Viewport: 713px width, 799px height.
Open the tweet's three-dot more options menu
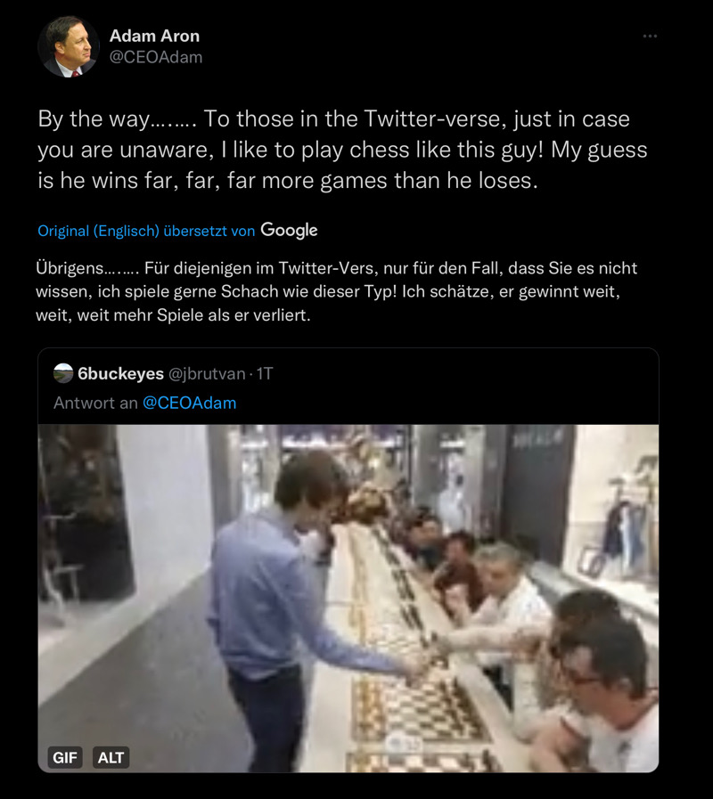pos(650,37)
